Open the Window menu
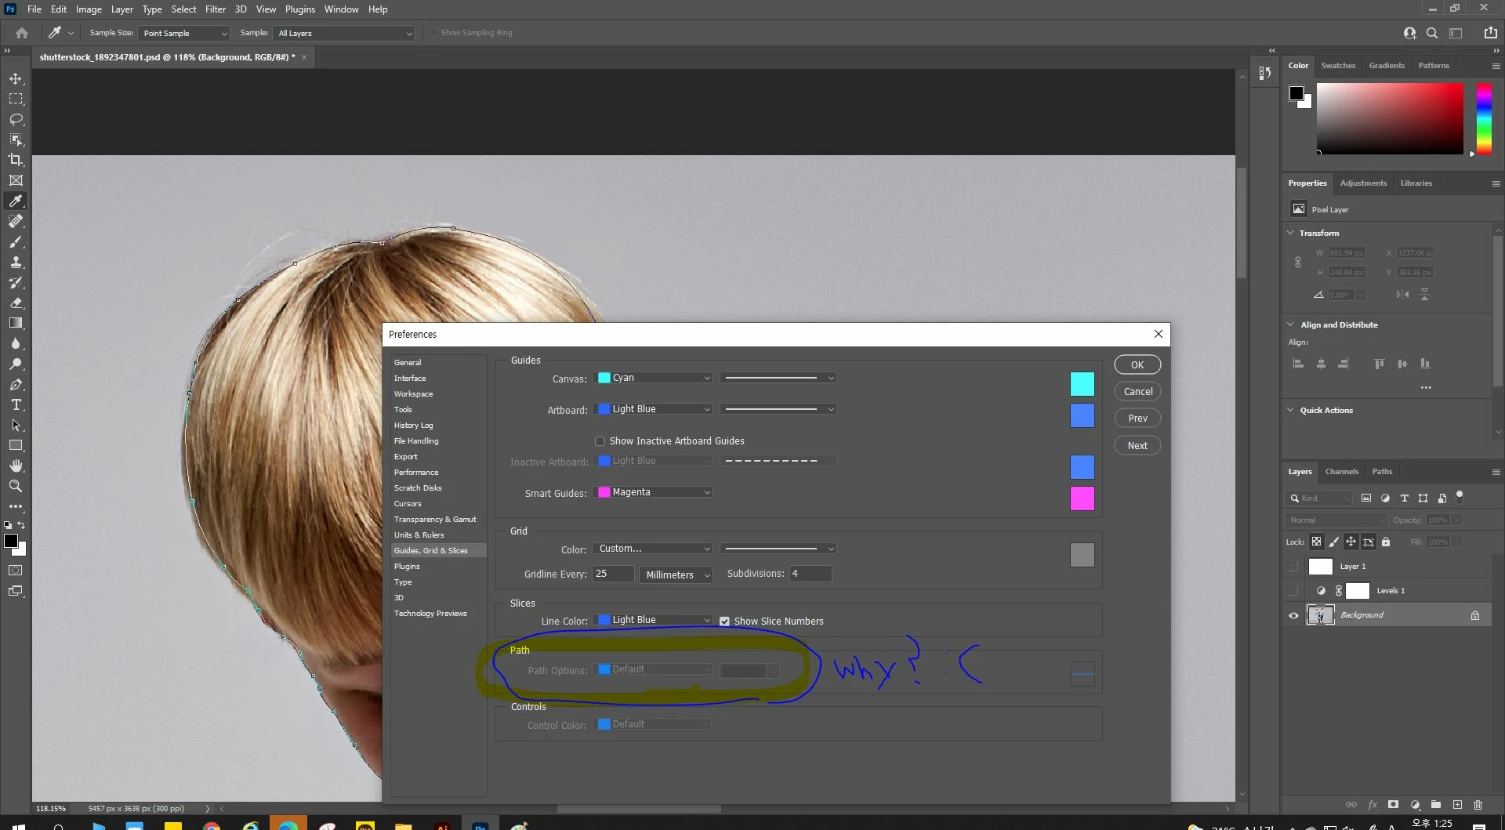1505x830 pixels. (x=341, y=9)
